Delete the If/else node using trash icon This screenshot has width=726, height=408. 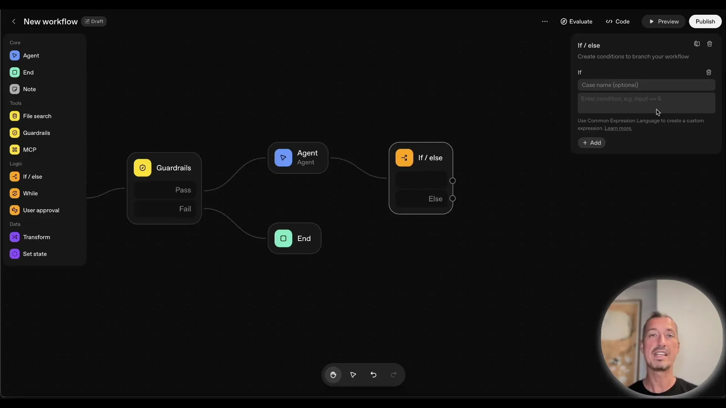click(710, 43)
